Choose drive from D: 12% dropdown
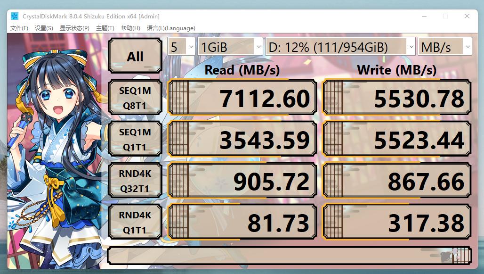 (x=340, y=47)
